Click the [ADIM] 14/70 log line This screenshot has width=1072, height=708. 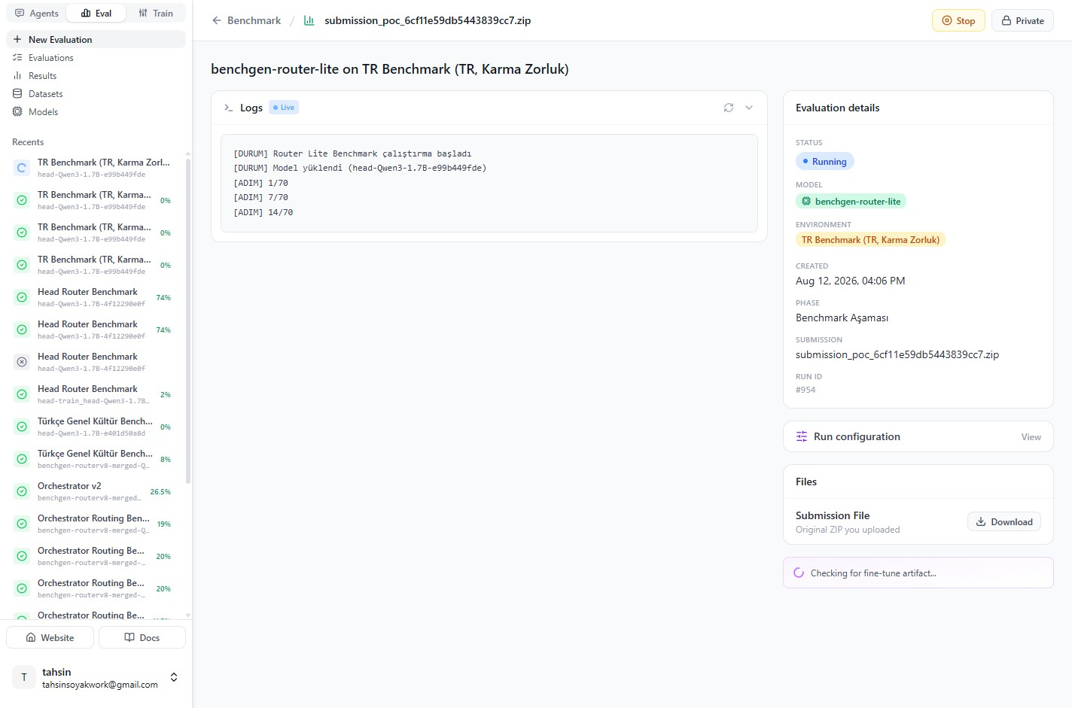coord(263,212)
